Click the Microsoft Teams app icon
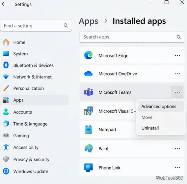This screenshot has height=184, width=187. (89, 92)
